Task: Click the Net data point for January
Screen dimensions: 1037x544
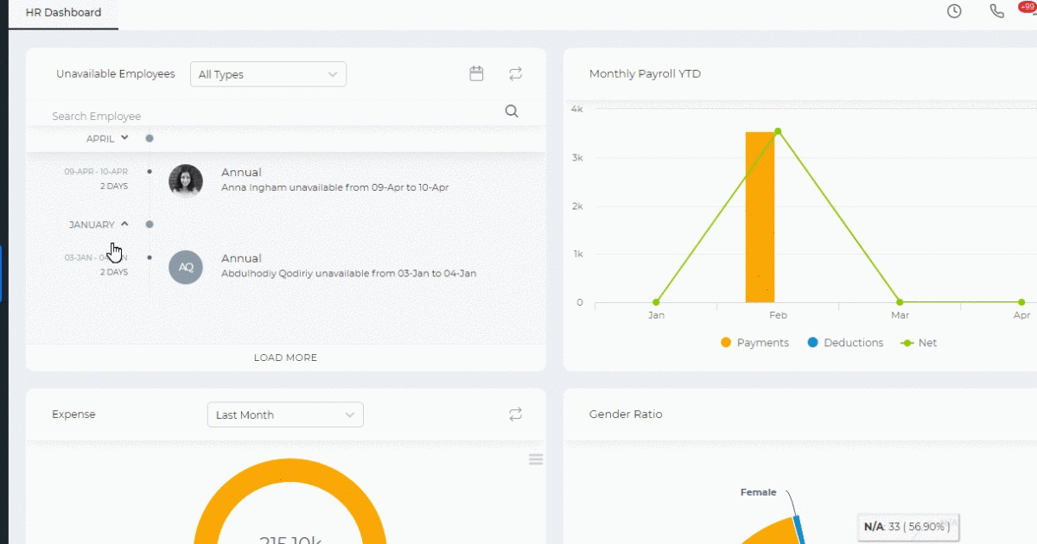Action: click(x=656, y=302)
